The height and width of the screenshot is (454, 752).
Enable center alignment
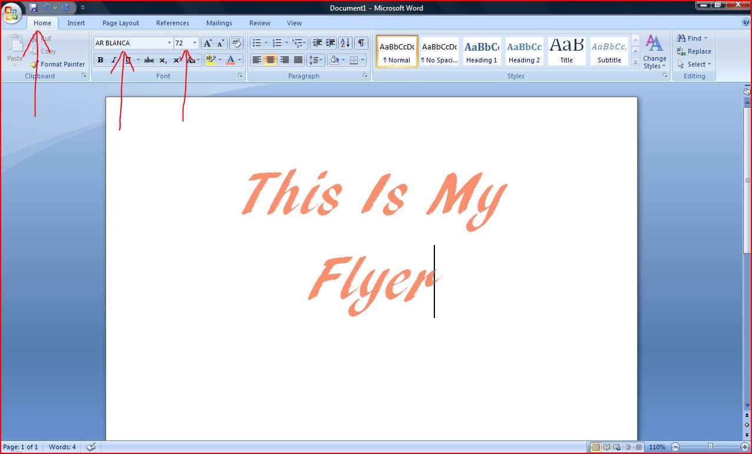tap(271, 59)
